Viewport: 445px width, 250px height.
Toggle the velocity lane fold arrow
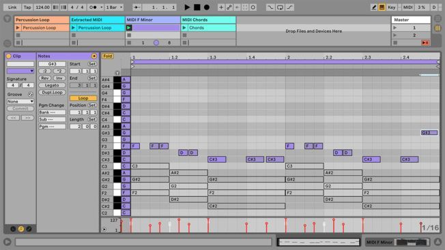tap(104, 230)
